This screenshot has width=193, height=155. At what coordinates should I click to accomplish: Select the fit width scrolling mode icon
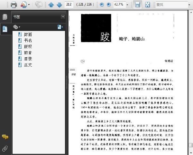(x=137, y=5)
